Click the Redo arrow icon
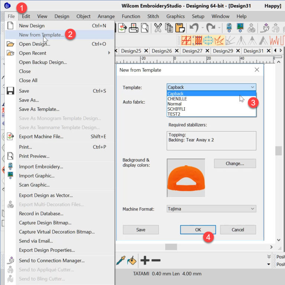Viewport: 285px width, 285px height. pos(211,28)
